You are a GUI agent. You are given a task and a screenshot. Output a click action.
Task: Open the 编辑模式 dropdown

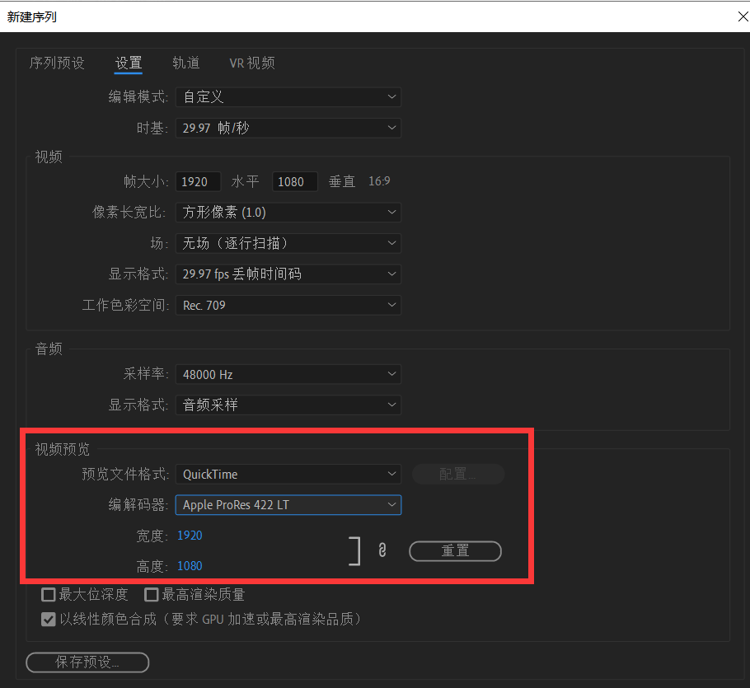pyautogui.click(x=288, y=97)
